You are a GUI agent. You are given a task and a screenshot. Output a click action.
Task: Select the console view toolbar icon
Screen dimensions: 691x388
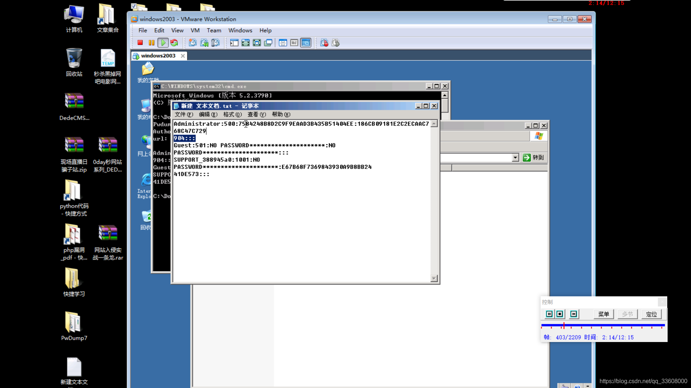[306, 43]
